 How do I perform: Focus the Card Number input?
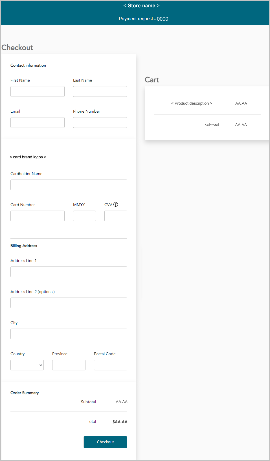point(38,216)
